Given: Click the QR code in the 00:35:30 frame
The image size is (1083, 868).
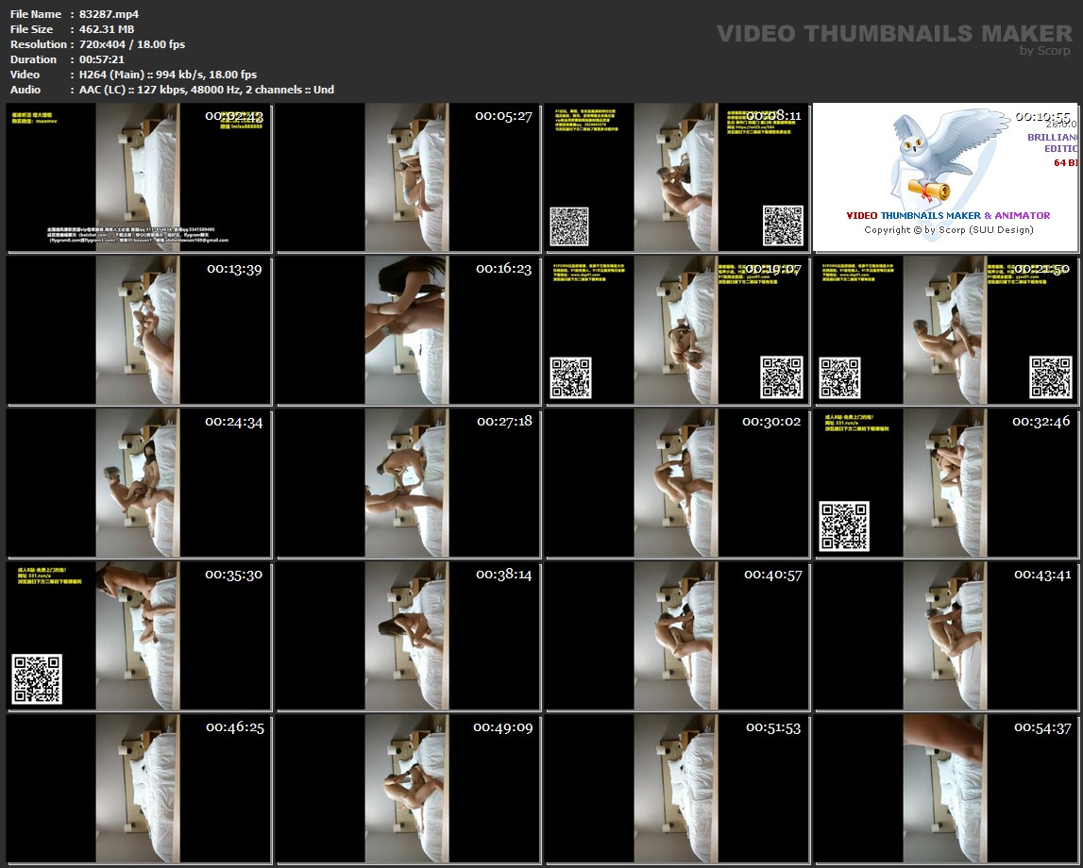Looking at the screenshot, I should [x=38, y=678].
